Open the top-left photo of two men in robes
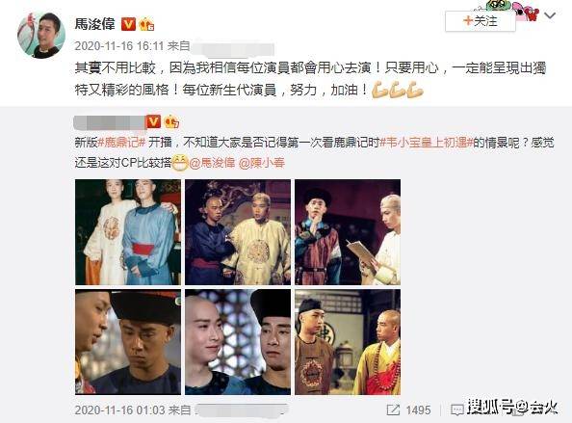 (128, 232)
